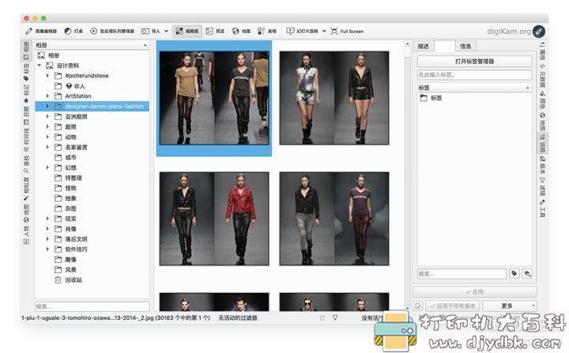The height and width of the screenshot is (353, 569).
Task: Open the Similarity (相似度) left sidebar tab
Action: [x=27, y=189]
